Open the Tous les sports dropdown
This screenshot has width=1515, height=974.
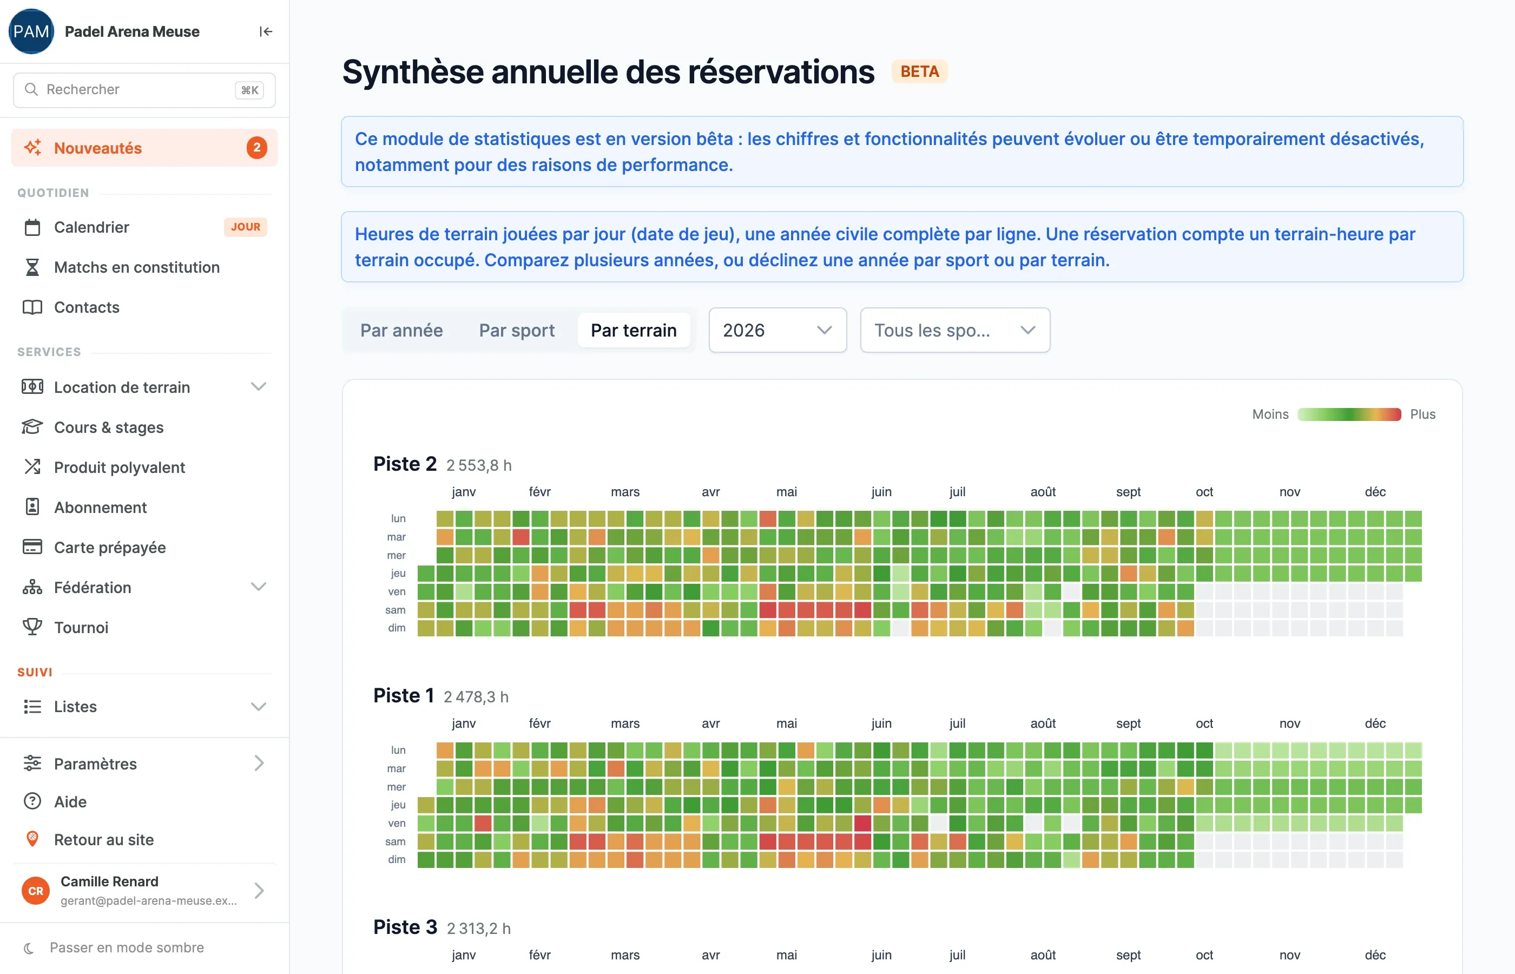coord(955,330)
